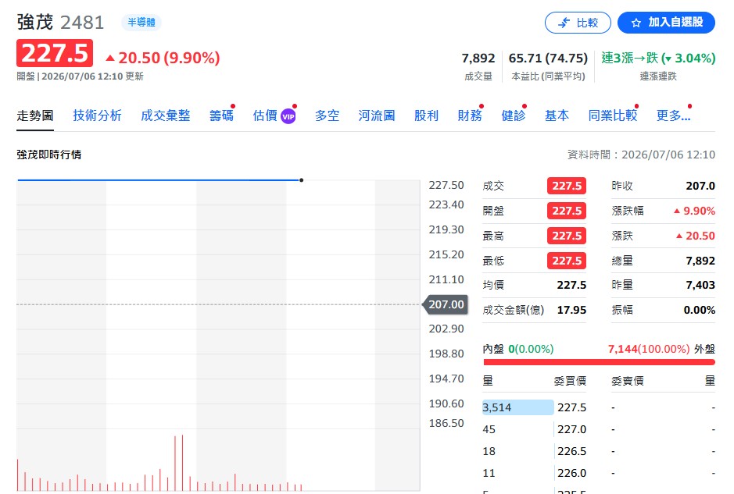
Task: Click the 外盤 7,144(100.00%) label
Action: (x=661, y=349)
